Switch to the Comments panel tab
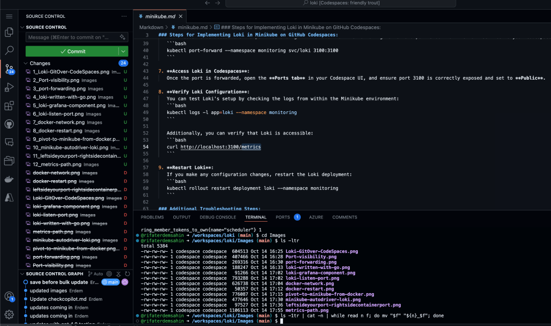 [x=345, y=217]
